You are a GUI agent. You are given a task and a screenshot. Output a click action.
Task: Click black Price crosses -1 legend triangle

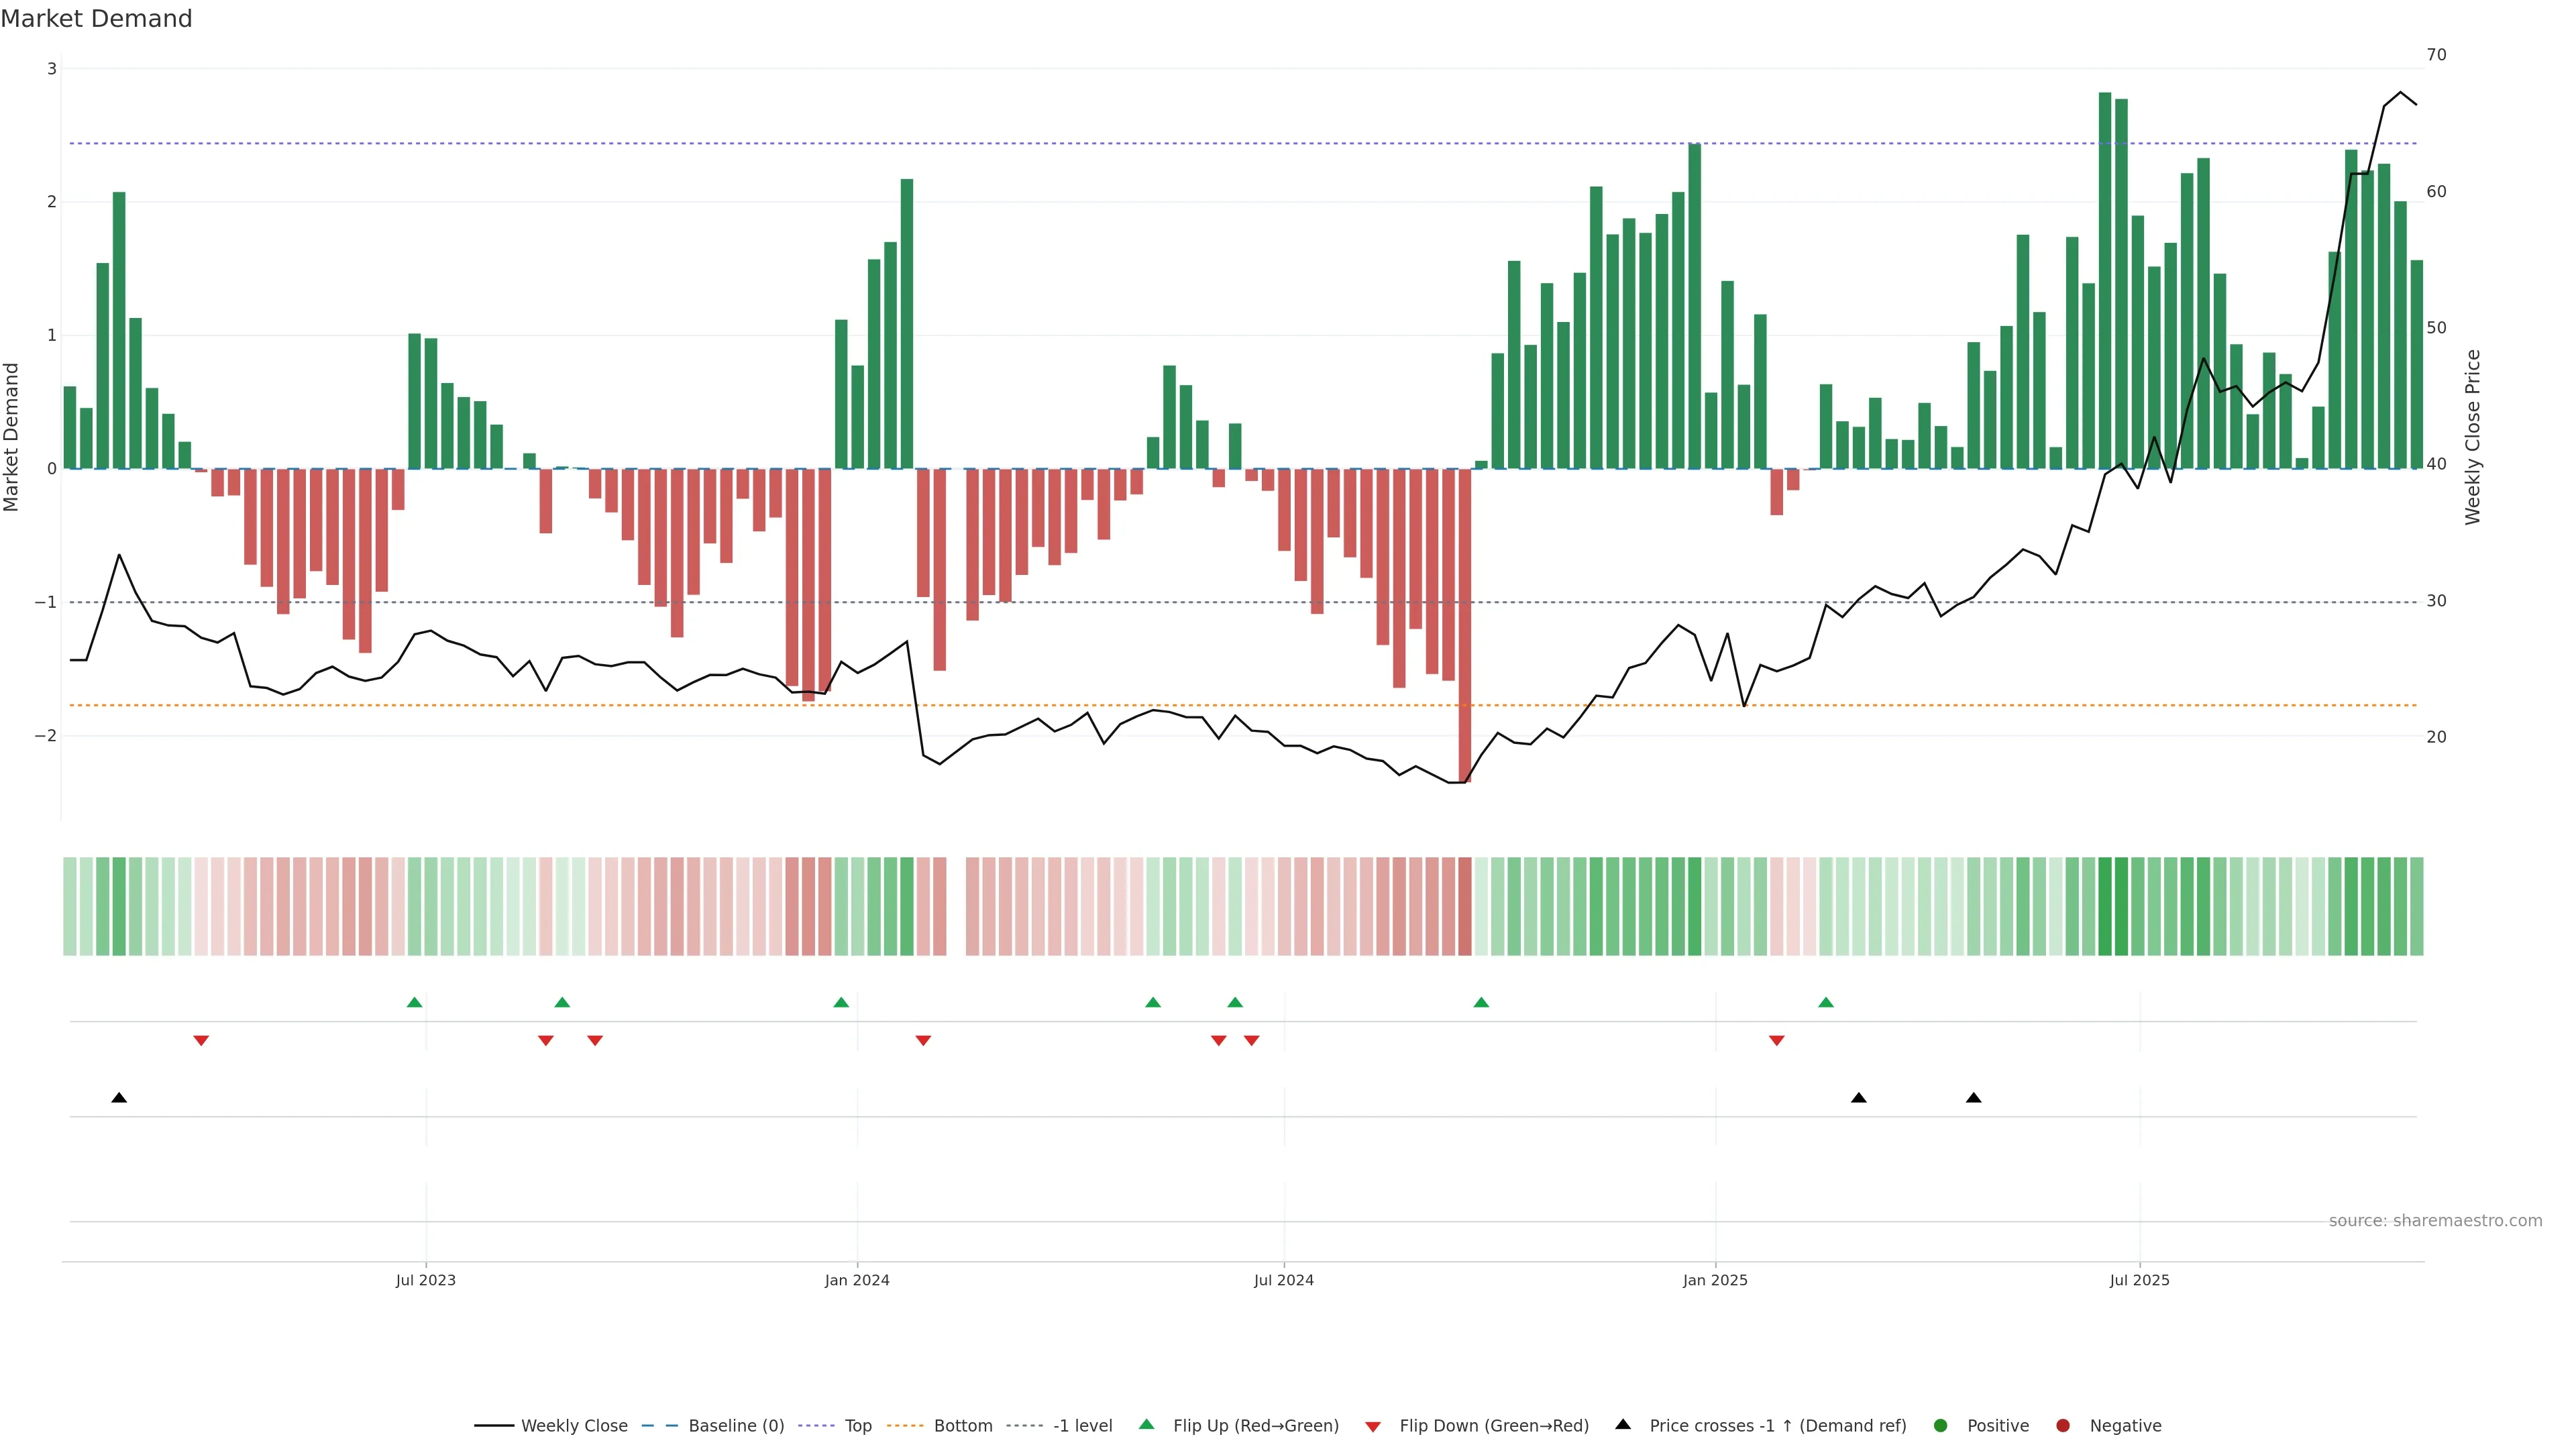tap(1623, 1425)
